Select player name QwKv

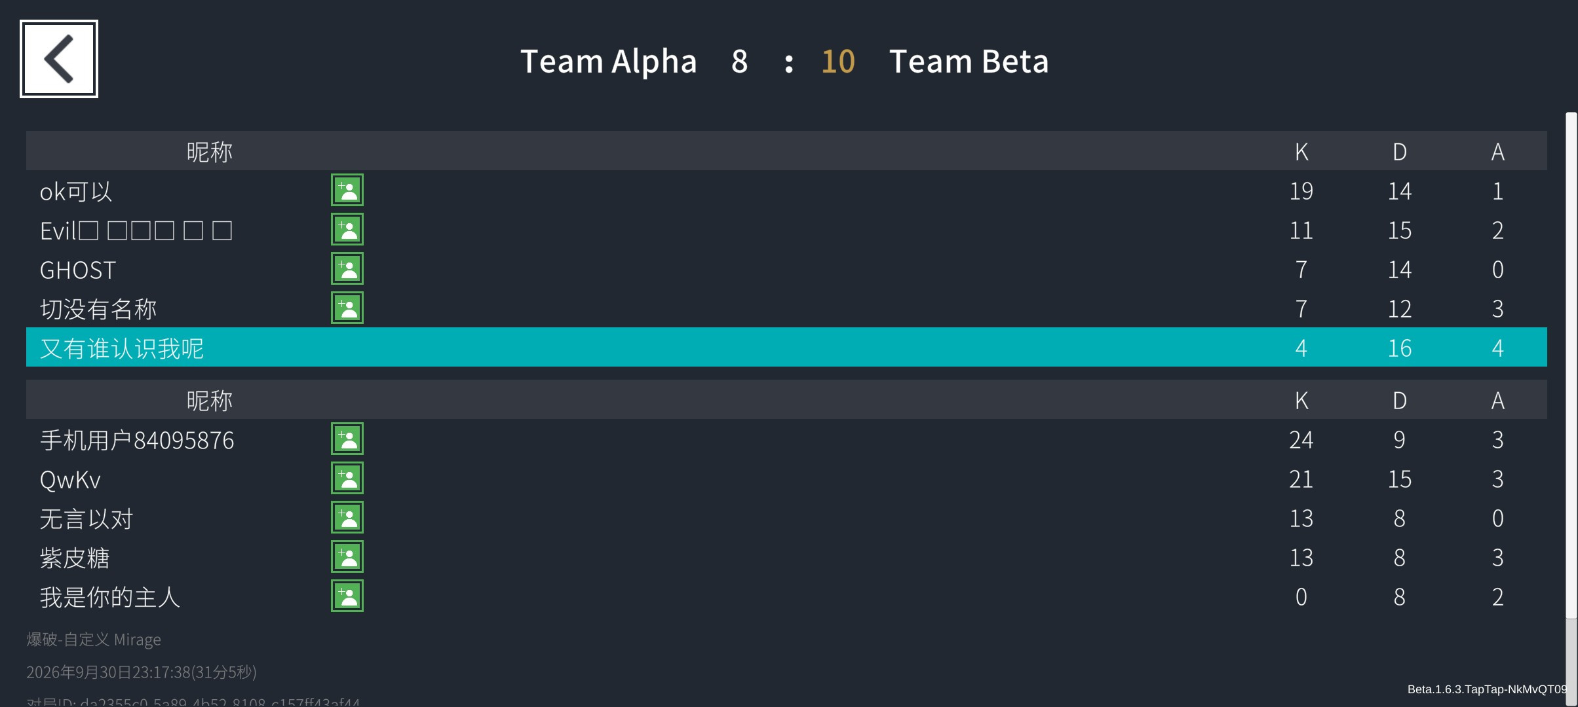point(70,480)
